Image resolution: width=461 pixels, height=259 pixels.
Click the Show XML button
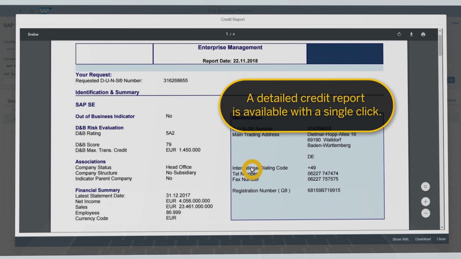pyautogui.click(x=401, y=239)
